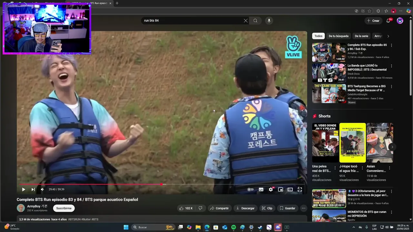
Task: Toggle the autoplay switch in player
Action: pyautogui.click(x=250, y=189)
